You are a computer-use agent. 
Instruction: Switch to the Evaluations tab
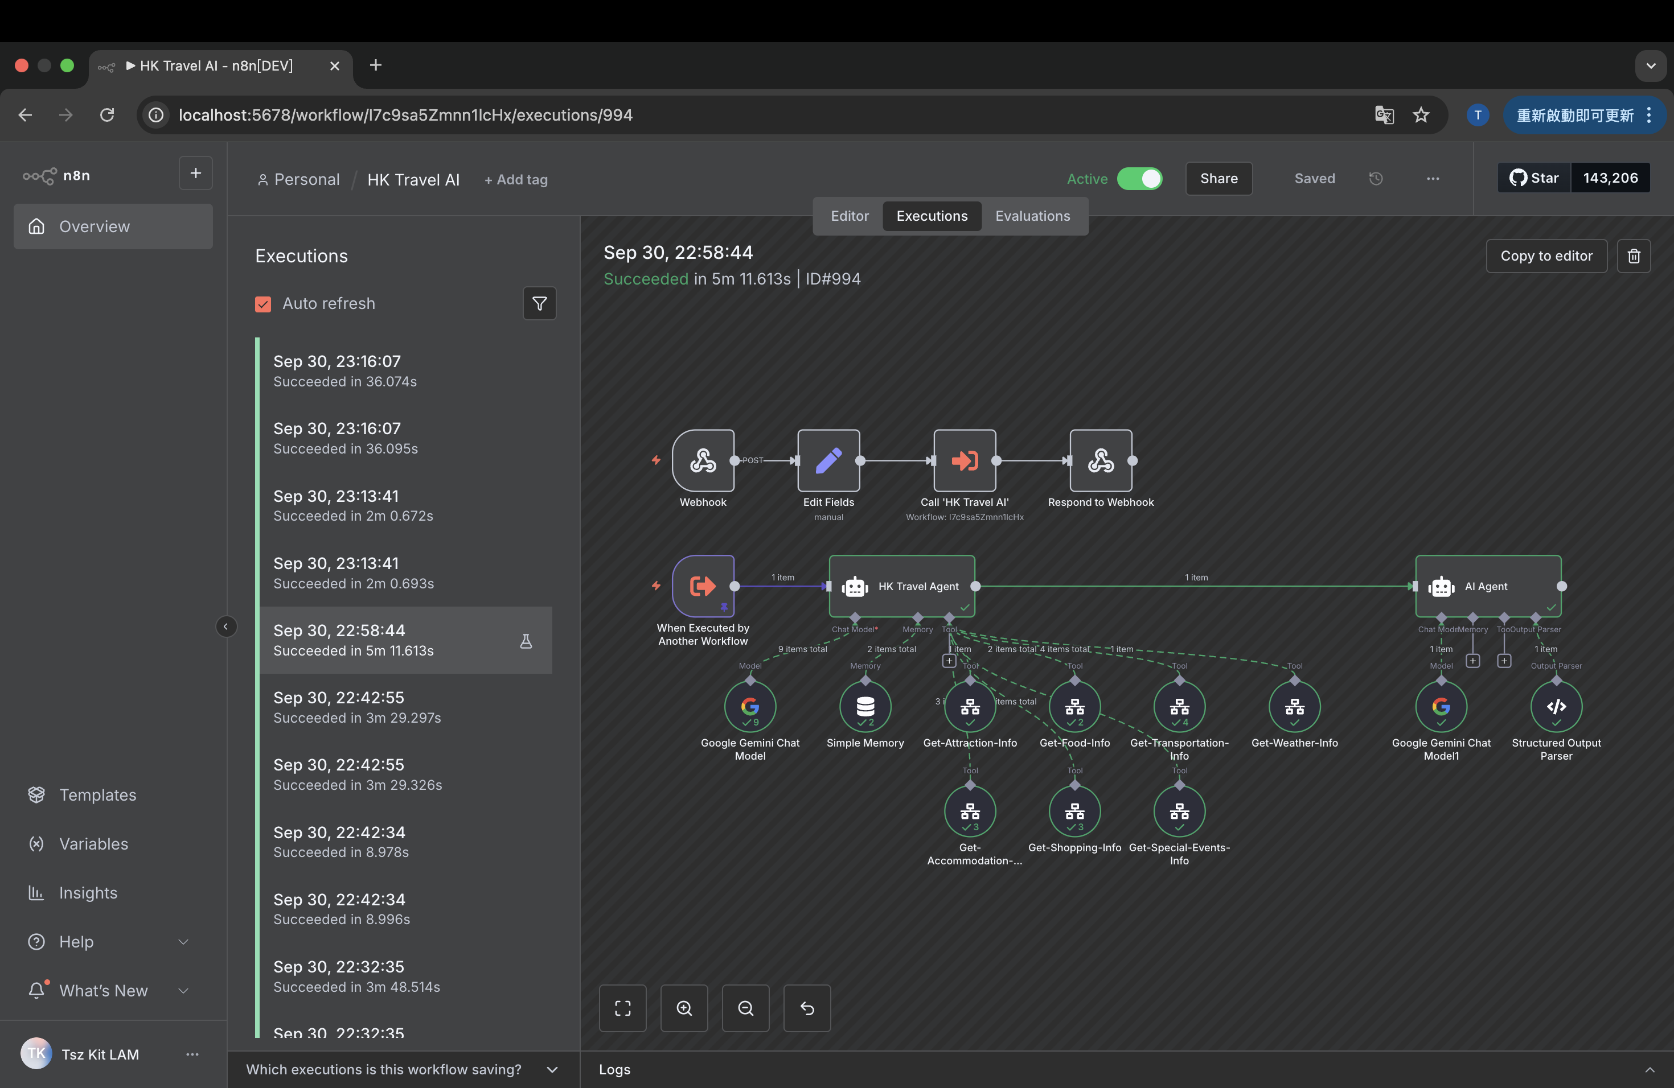click(x=1032, y=216)
